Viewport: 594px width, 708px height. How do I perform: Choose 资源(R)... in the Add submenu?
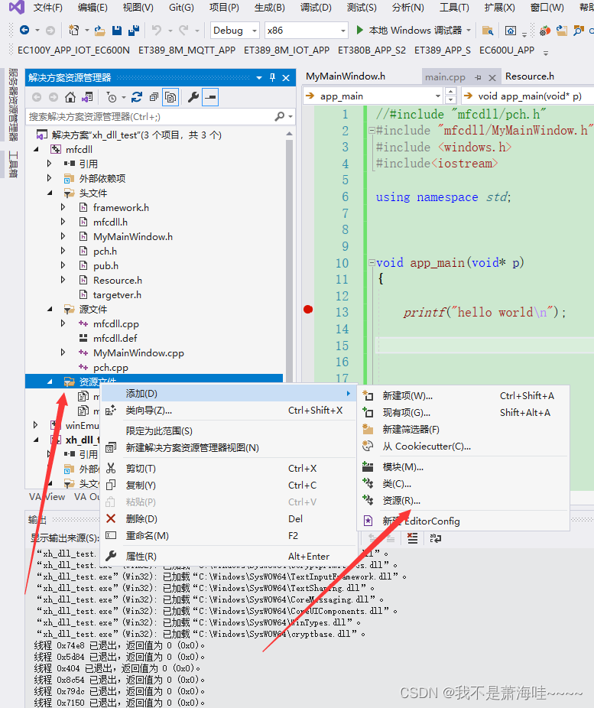coord(463,500)
